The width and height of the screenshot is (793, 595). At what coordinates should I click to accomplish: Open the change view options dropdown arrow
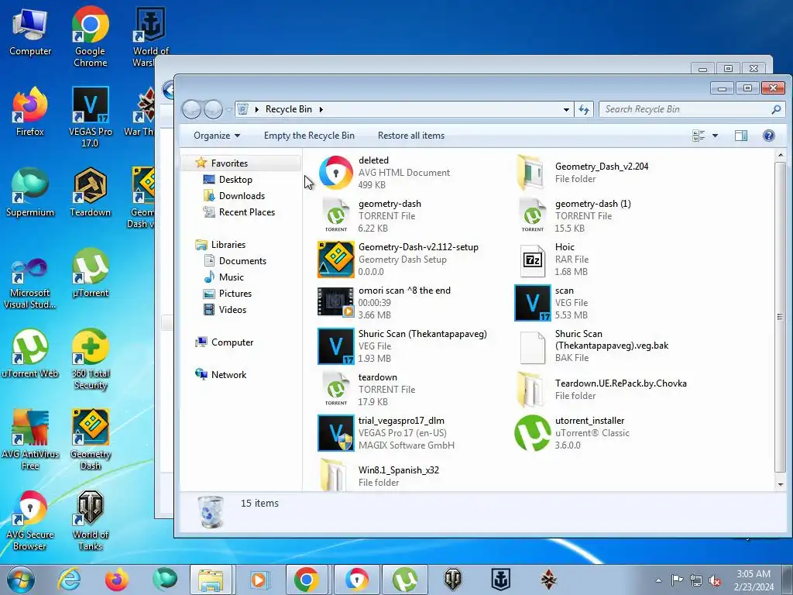(x=715, y=136)
